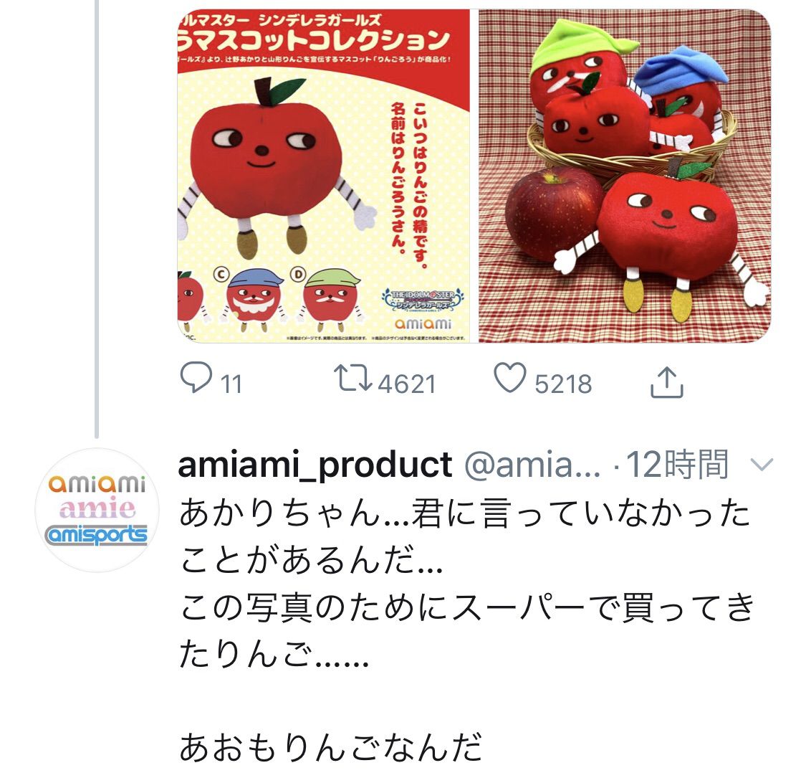Open the tweet text starting あかりちゃん
This screenshot has height=778, width=806.
coord(466,584)
